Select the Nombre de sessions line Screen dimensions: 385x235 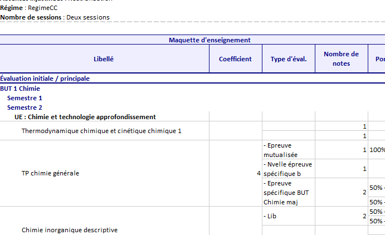pos(55,17)
